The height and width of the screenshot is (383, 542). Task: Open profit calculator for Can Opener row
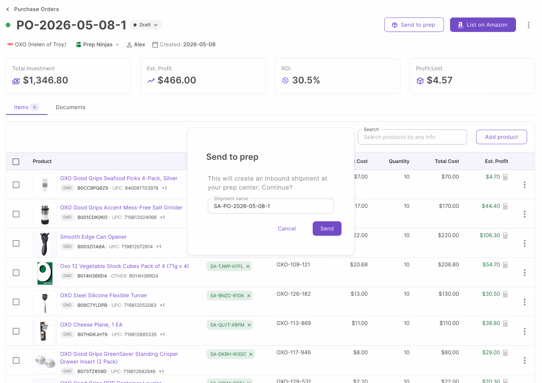505,236
